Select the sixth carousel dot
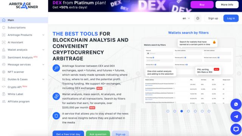Image resolution: width=242 pixels, height=136 pixels. (202, 111)
